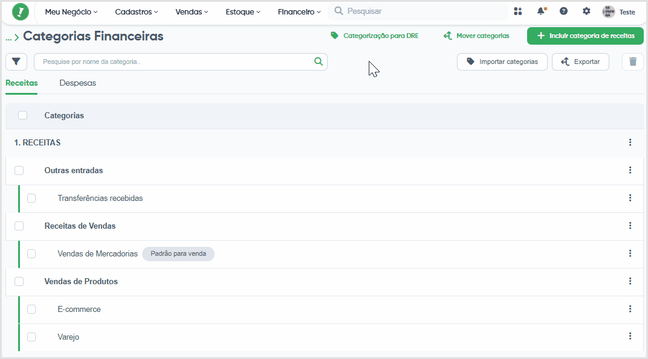The width and height of the screenshot is (648, 359).
Task: Click the Outras entradas category name
Action: pos(74,170)
